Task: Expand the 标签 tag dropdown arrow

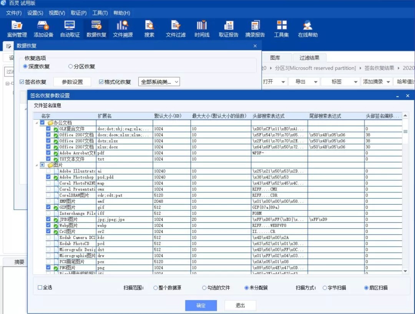Action: coord(355,82)
